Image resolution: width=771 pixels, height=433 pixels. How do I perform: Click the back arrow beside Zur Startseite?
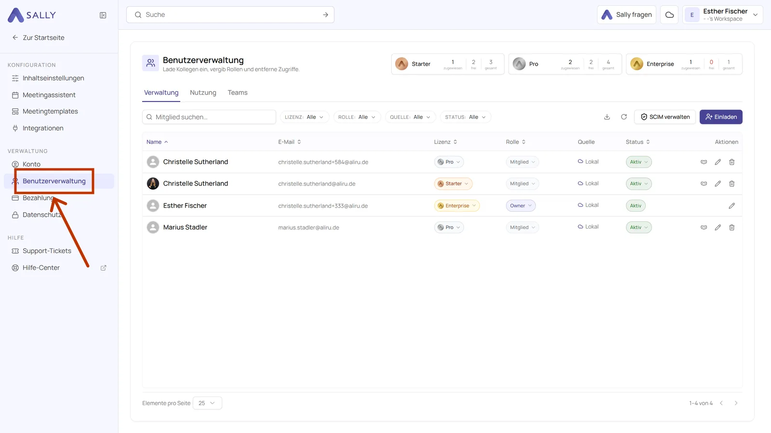(x=15, y=38)
